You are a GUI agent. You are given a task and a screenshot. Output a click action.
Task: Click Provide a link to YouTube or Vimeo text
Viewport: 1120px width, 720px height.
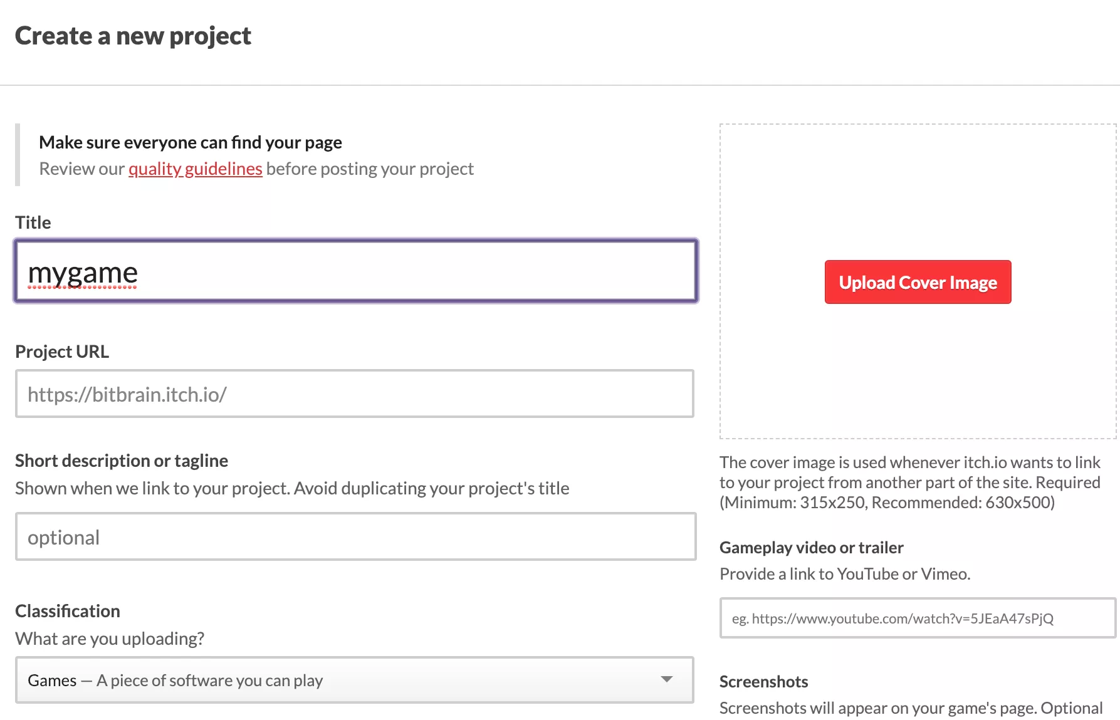pyautogui.click(x=845, y=574)
